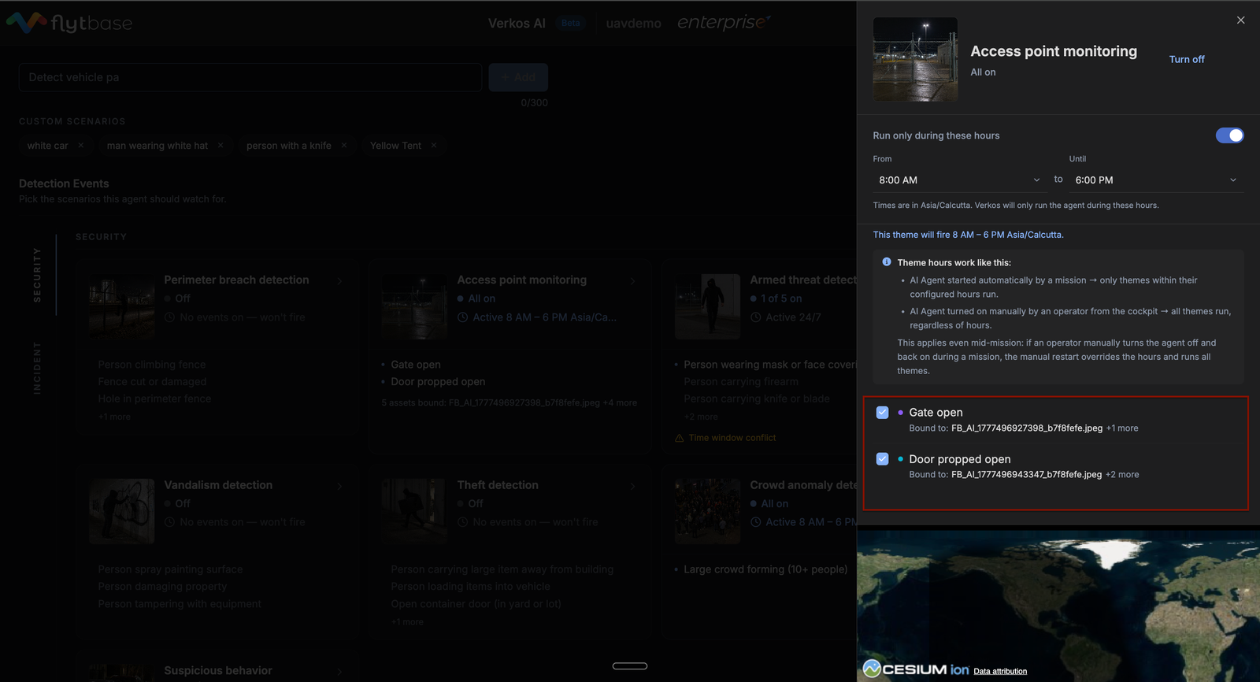Click the Armed threat detection card thumbnail
The height and width of the screenshot is (682, 1260).
tap(708, 306)
